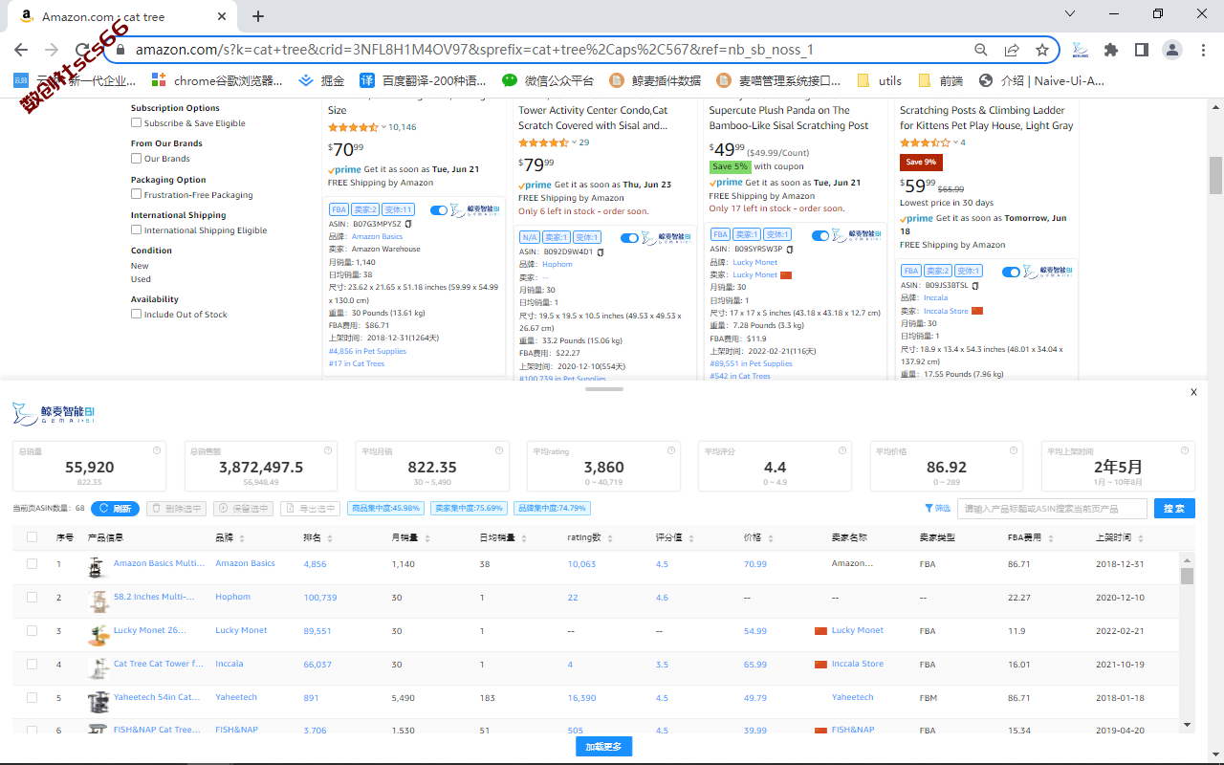Check Frustration-Free Packaging
Screen dimensions: 1224x765
(x=136, y=195)
